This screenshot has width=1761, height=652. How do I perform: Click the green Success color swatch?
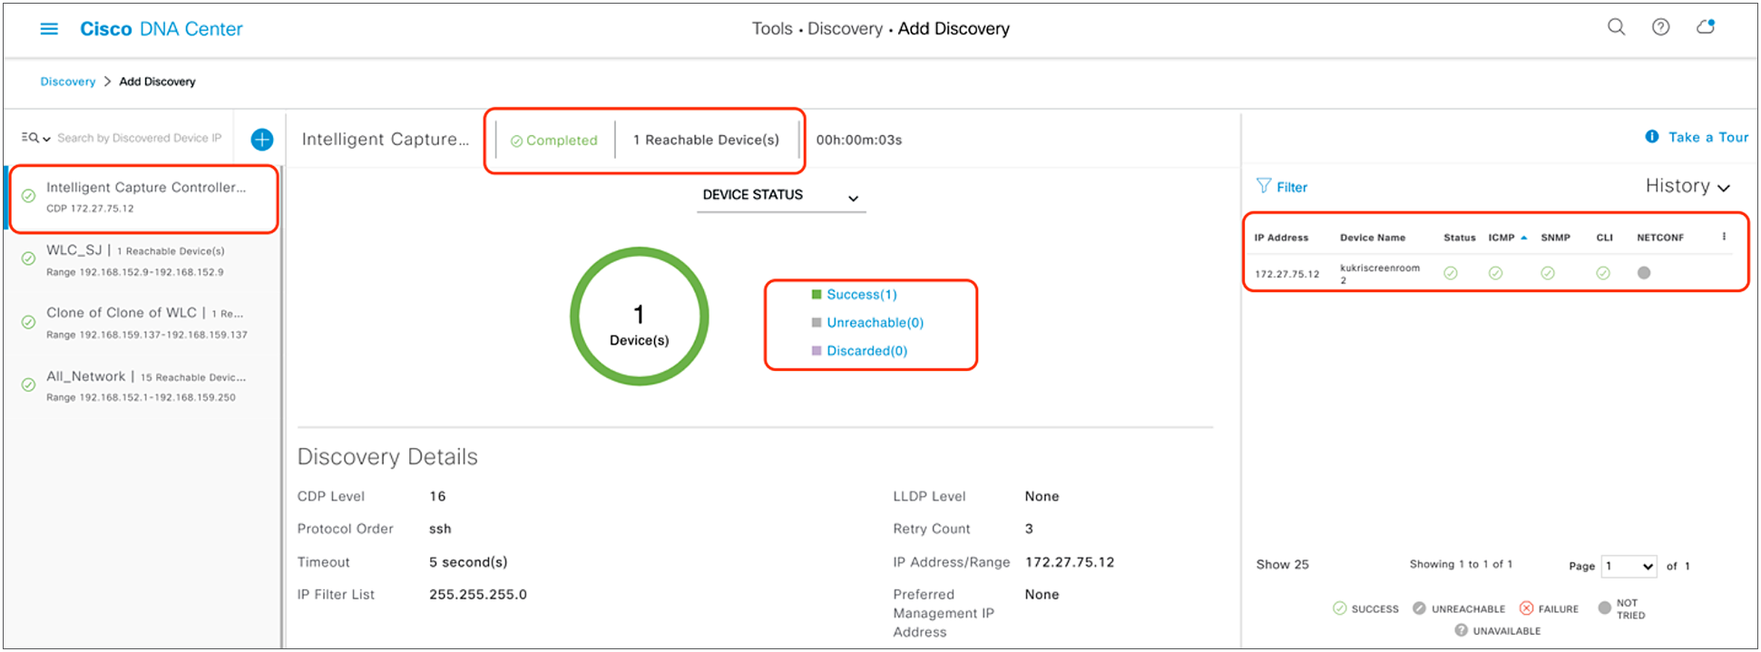tap(817, 295)
